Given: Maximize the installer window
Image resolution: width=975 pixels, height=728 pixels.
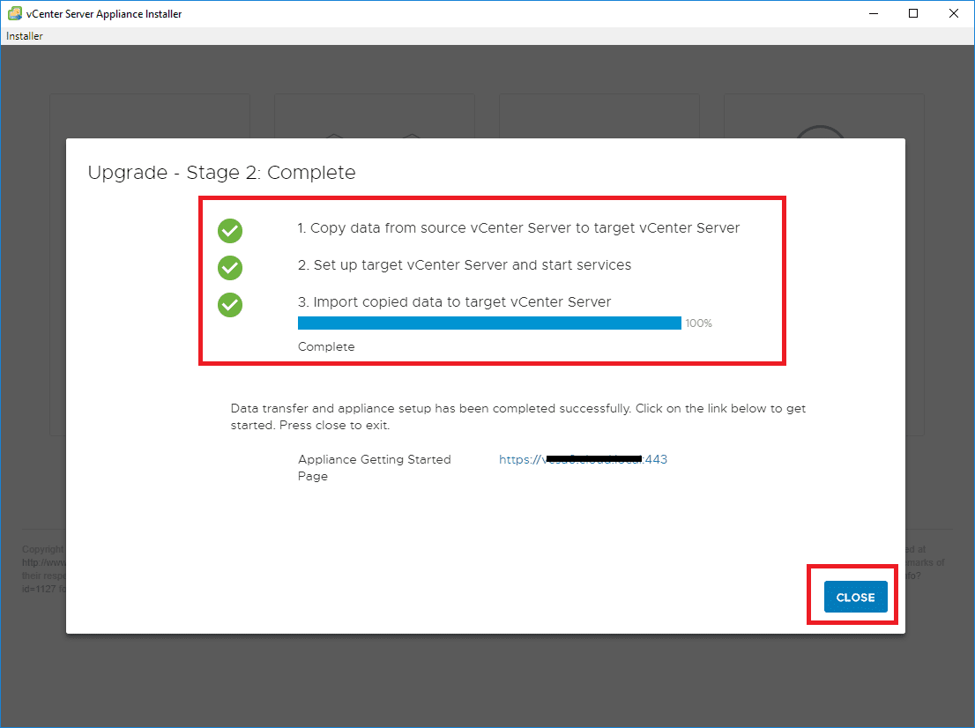Looking at the screenshot, I should click(x=912, y=13).
